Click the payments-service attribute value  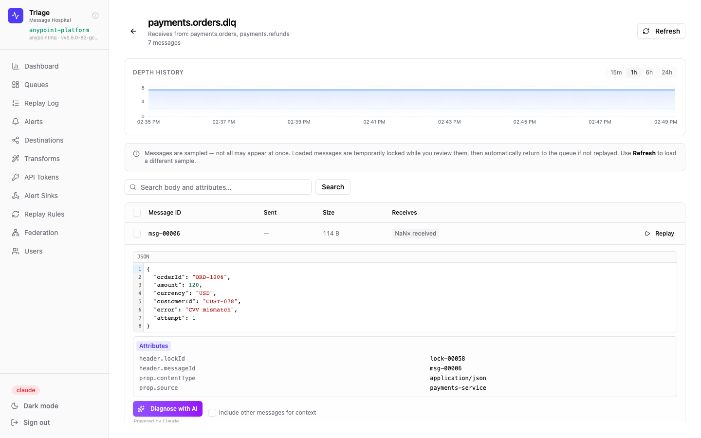pyautogui.click(x=458, y=388)
